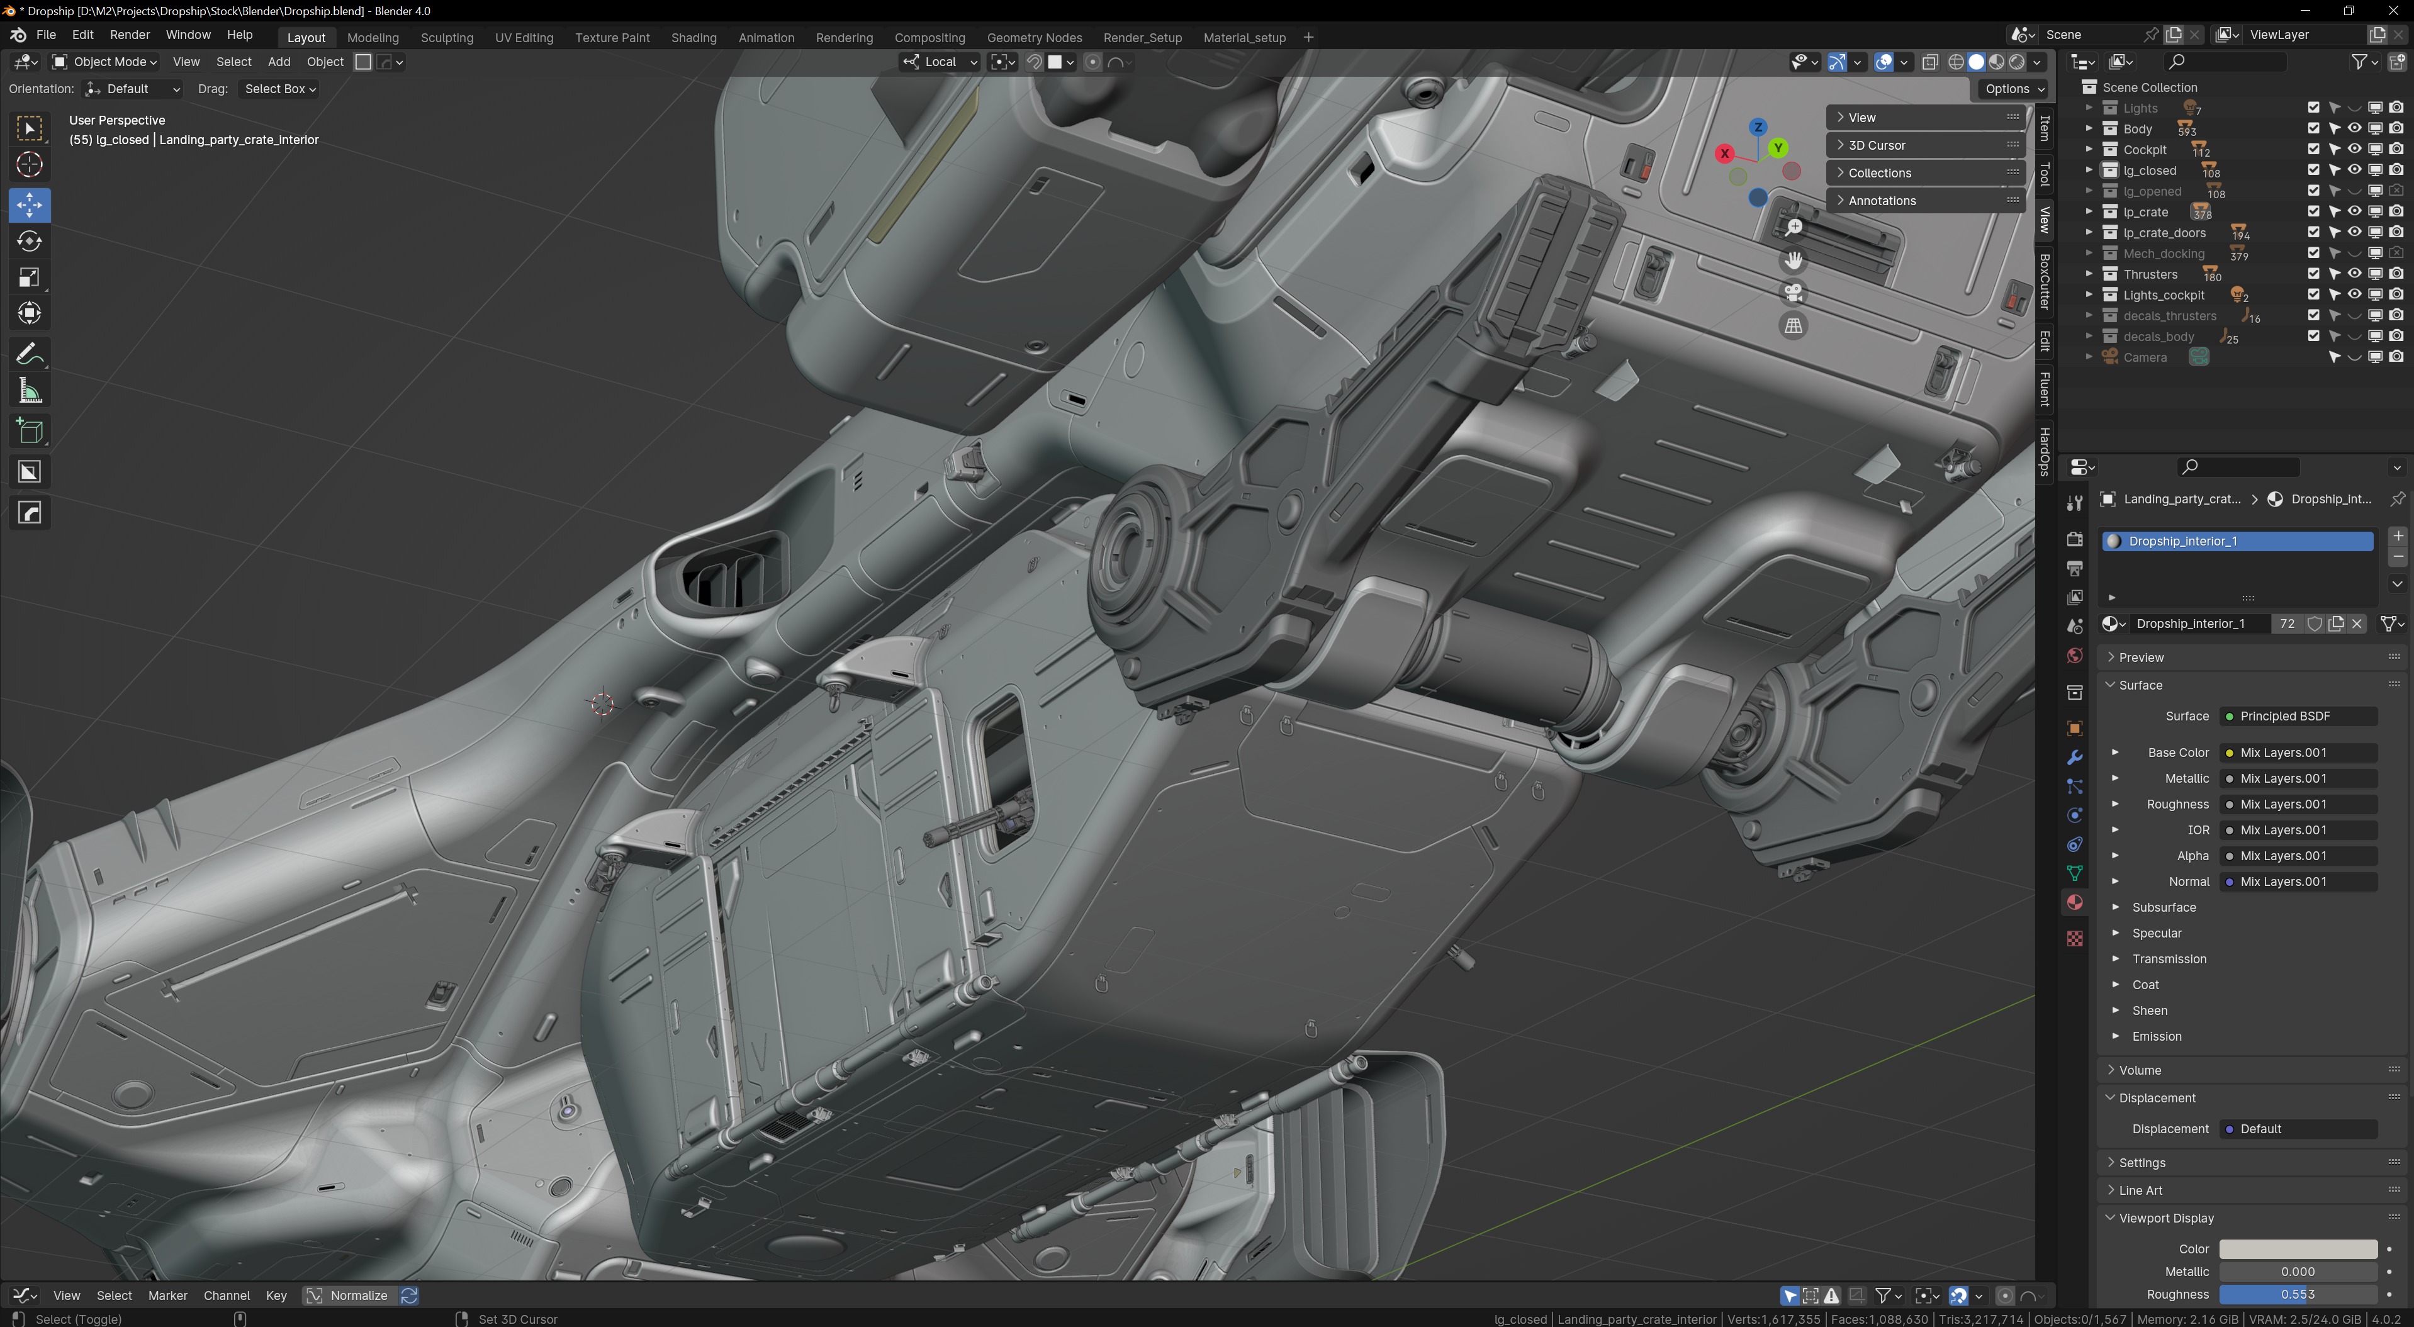Select the Measure ruler tool
The image size is (2414, 1327).
[29, 392]
